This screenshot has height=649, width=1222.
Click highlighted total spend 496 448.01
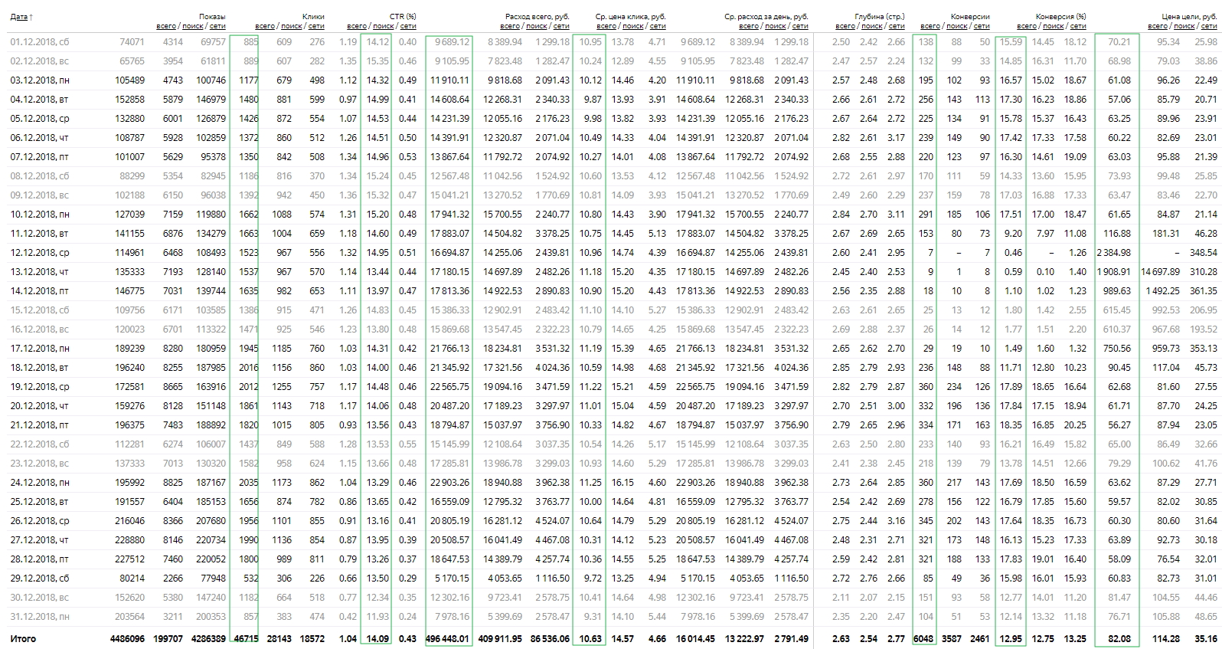click(x=449, y=638)
